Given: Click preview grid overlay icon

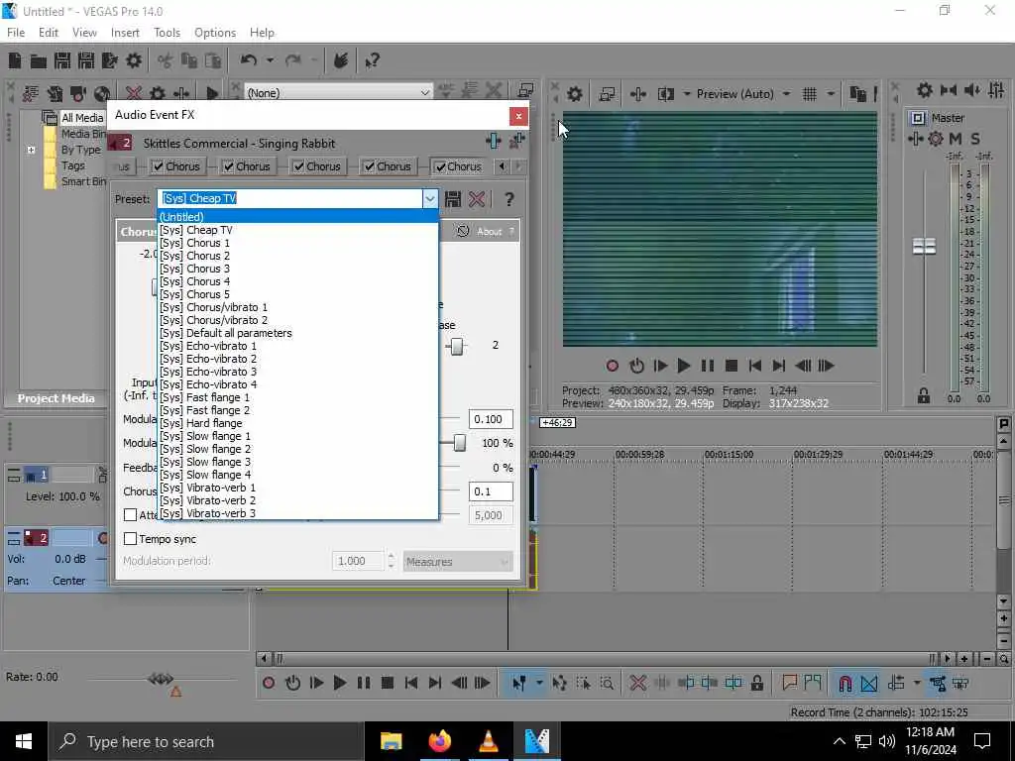Looking at the screenshot, I should pyautogui.click(x=809, y=94).
